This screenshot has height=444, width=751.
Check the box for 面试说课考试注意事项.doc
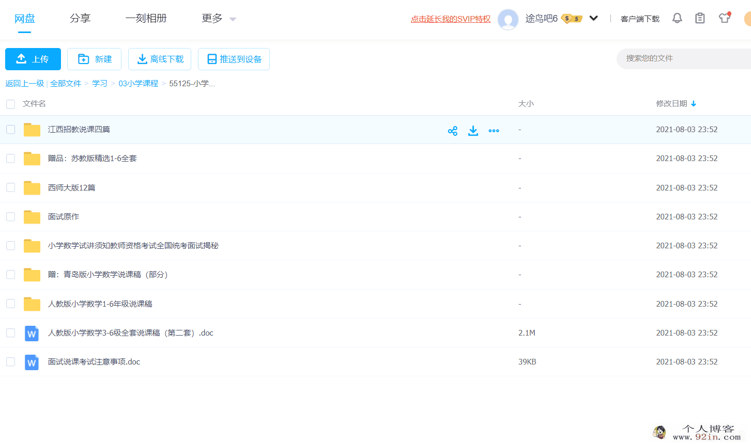10,362
